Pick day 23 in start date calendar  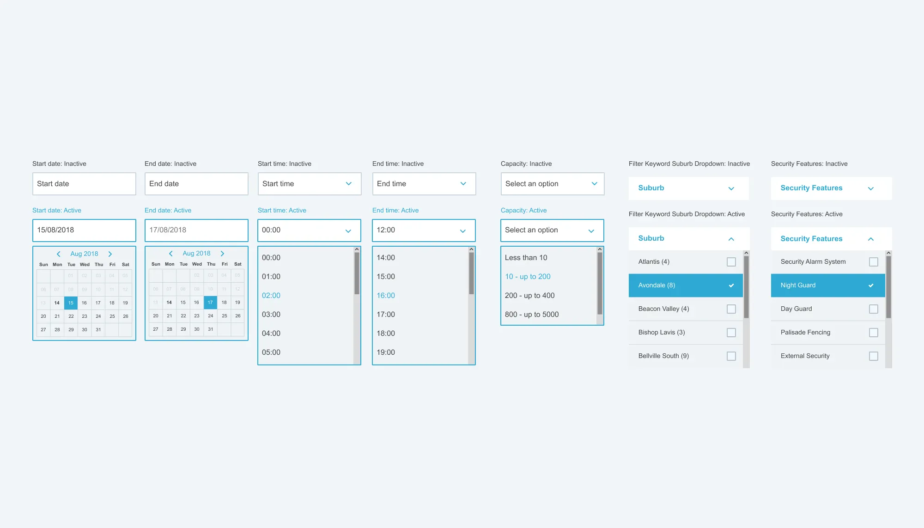point(85,316)
